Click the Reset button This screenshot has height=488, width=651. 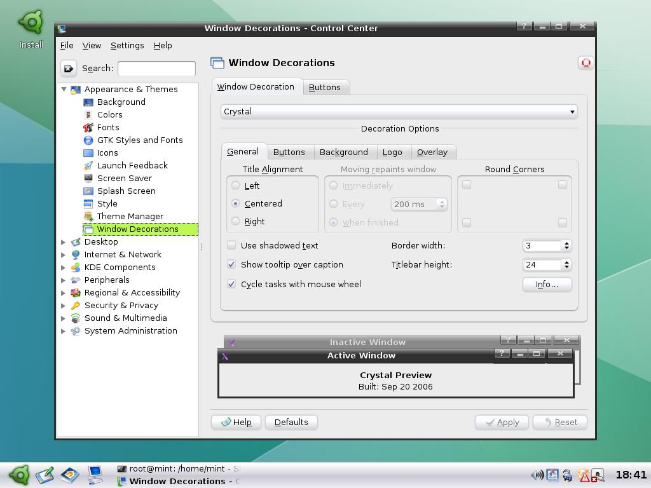click(x=560, y=423)
